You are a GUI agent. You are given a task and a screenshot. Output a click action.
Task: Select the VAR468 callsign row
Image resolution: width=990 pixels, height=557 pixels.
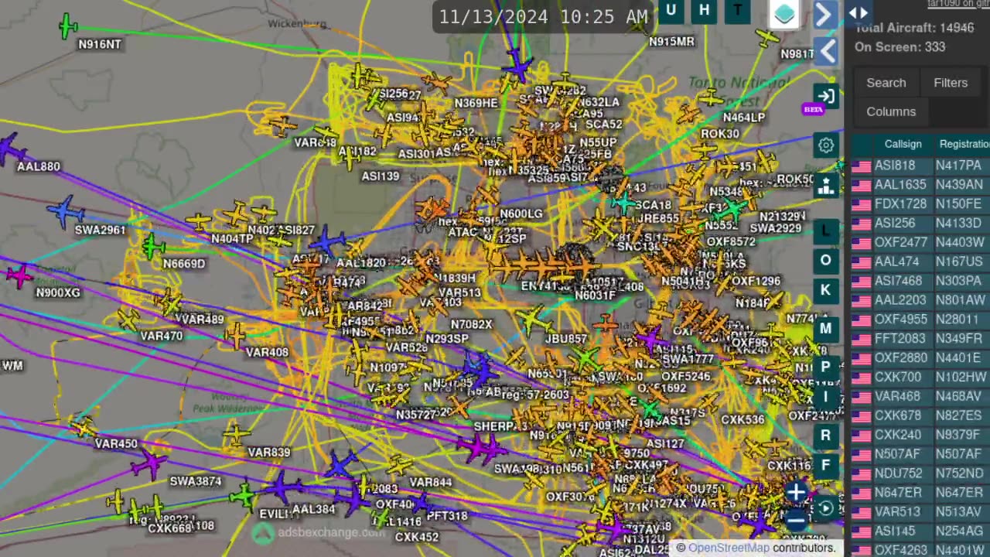[920, 396]
